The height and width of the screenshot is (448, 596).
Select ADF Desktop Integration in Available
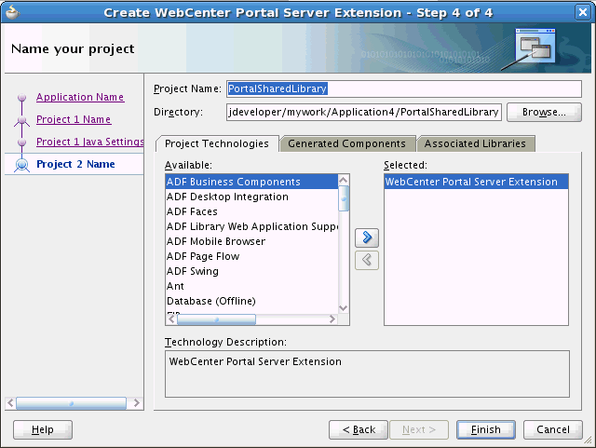251,197
